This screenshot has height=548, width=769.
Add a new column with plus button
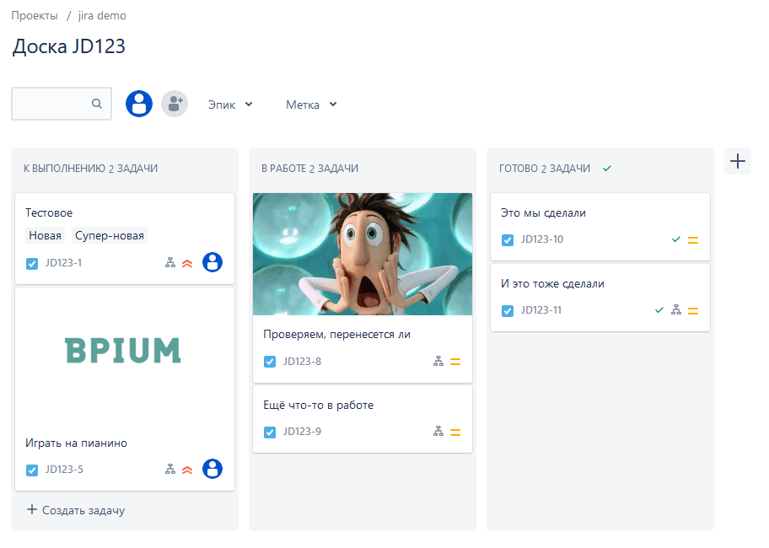point(737,161)
